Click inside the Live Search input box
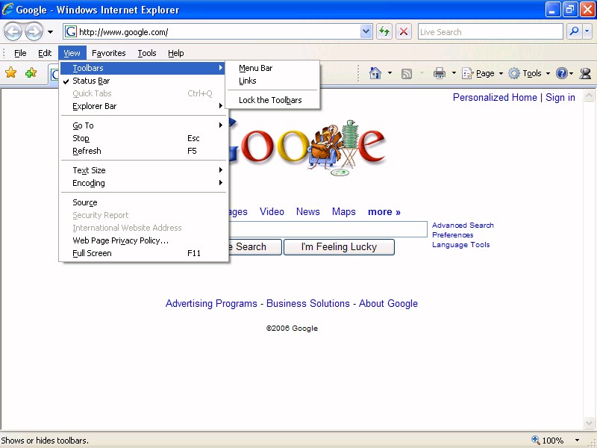597x448 pixels. pyautogui.click(x=489, y=31)
